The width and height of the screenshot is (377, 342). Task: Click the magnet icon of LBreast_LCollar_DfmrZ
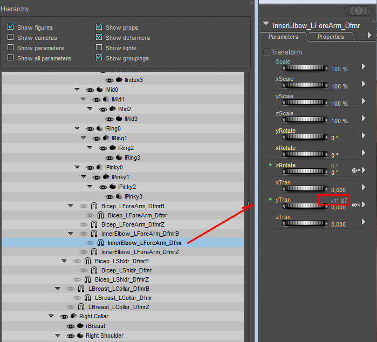click(81, 307)
